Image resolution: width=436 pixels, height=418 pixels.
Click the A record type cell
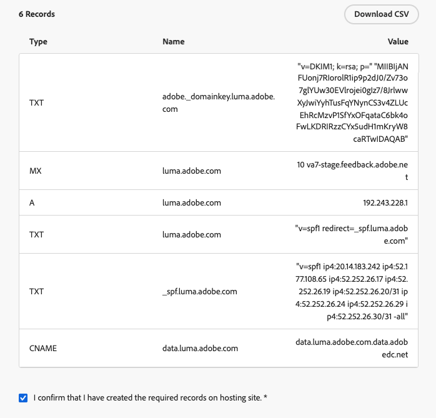[x=32, y=203]
